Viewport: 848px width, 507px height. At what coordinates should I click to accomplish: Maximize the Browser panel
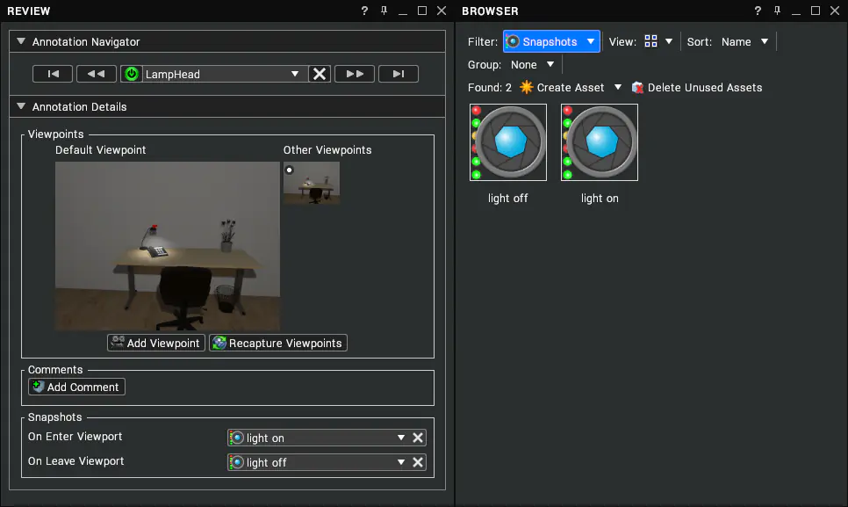point(816,11)
